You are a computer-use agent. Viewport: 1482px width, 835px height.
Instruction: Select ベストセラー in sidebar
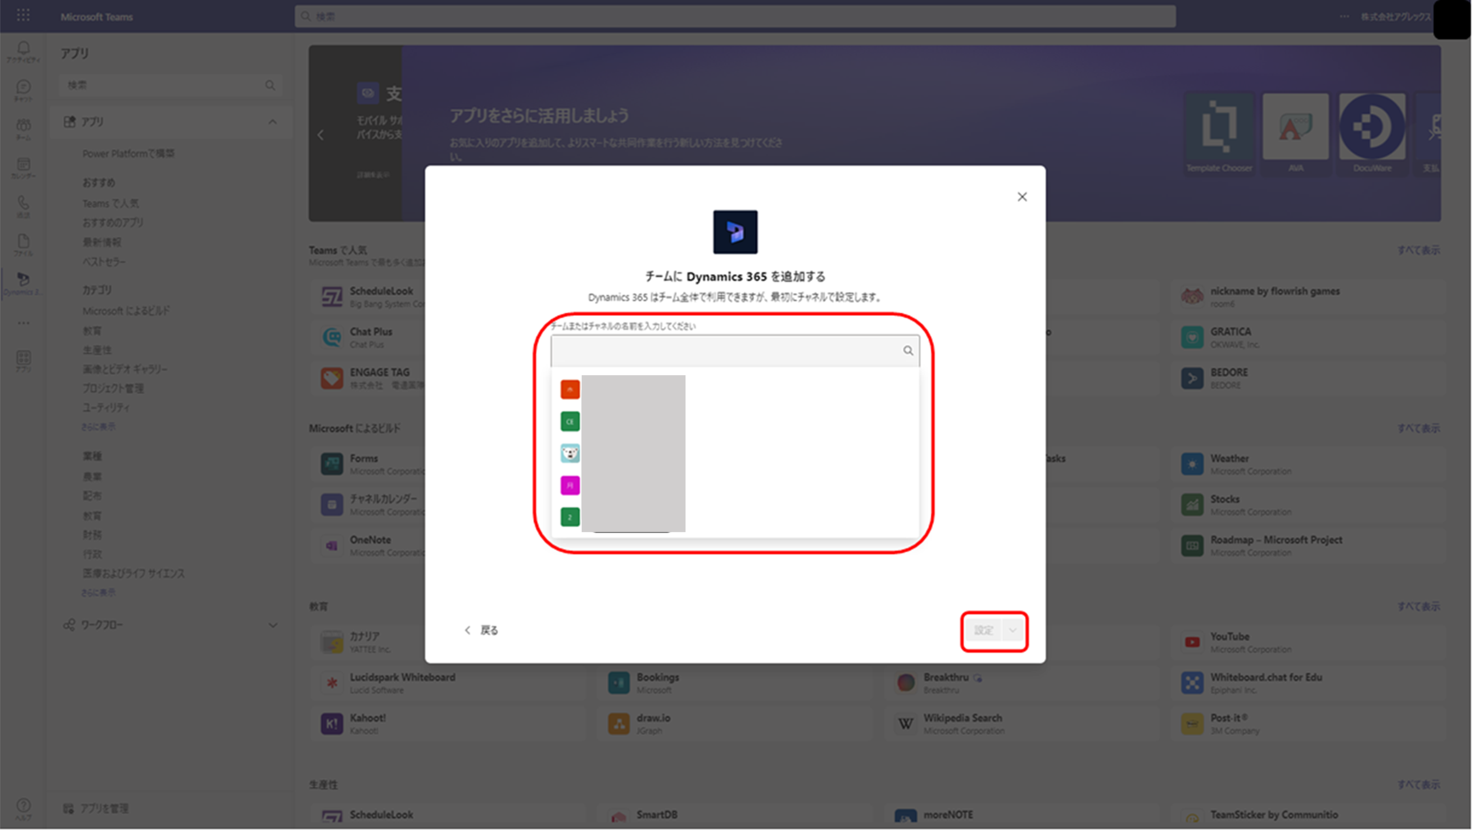point(104,262)
